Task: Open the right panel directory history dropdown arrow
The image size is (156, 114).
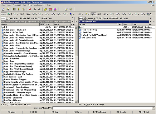Action: click(154, 21)
